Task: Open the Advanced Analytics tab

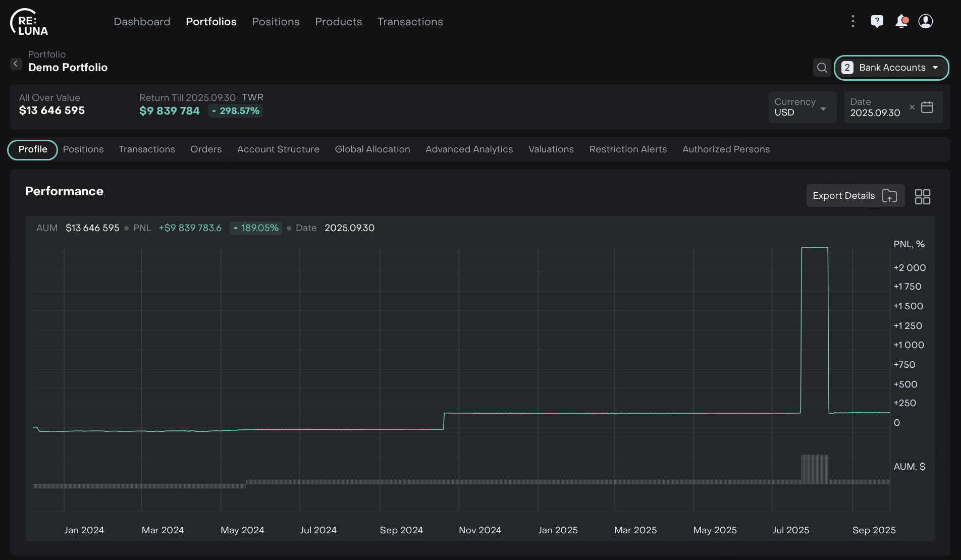Action: [x=469, y=149]
